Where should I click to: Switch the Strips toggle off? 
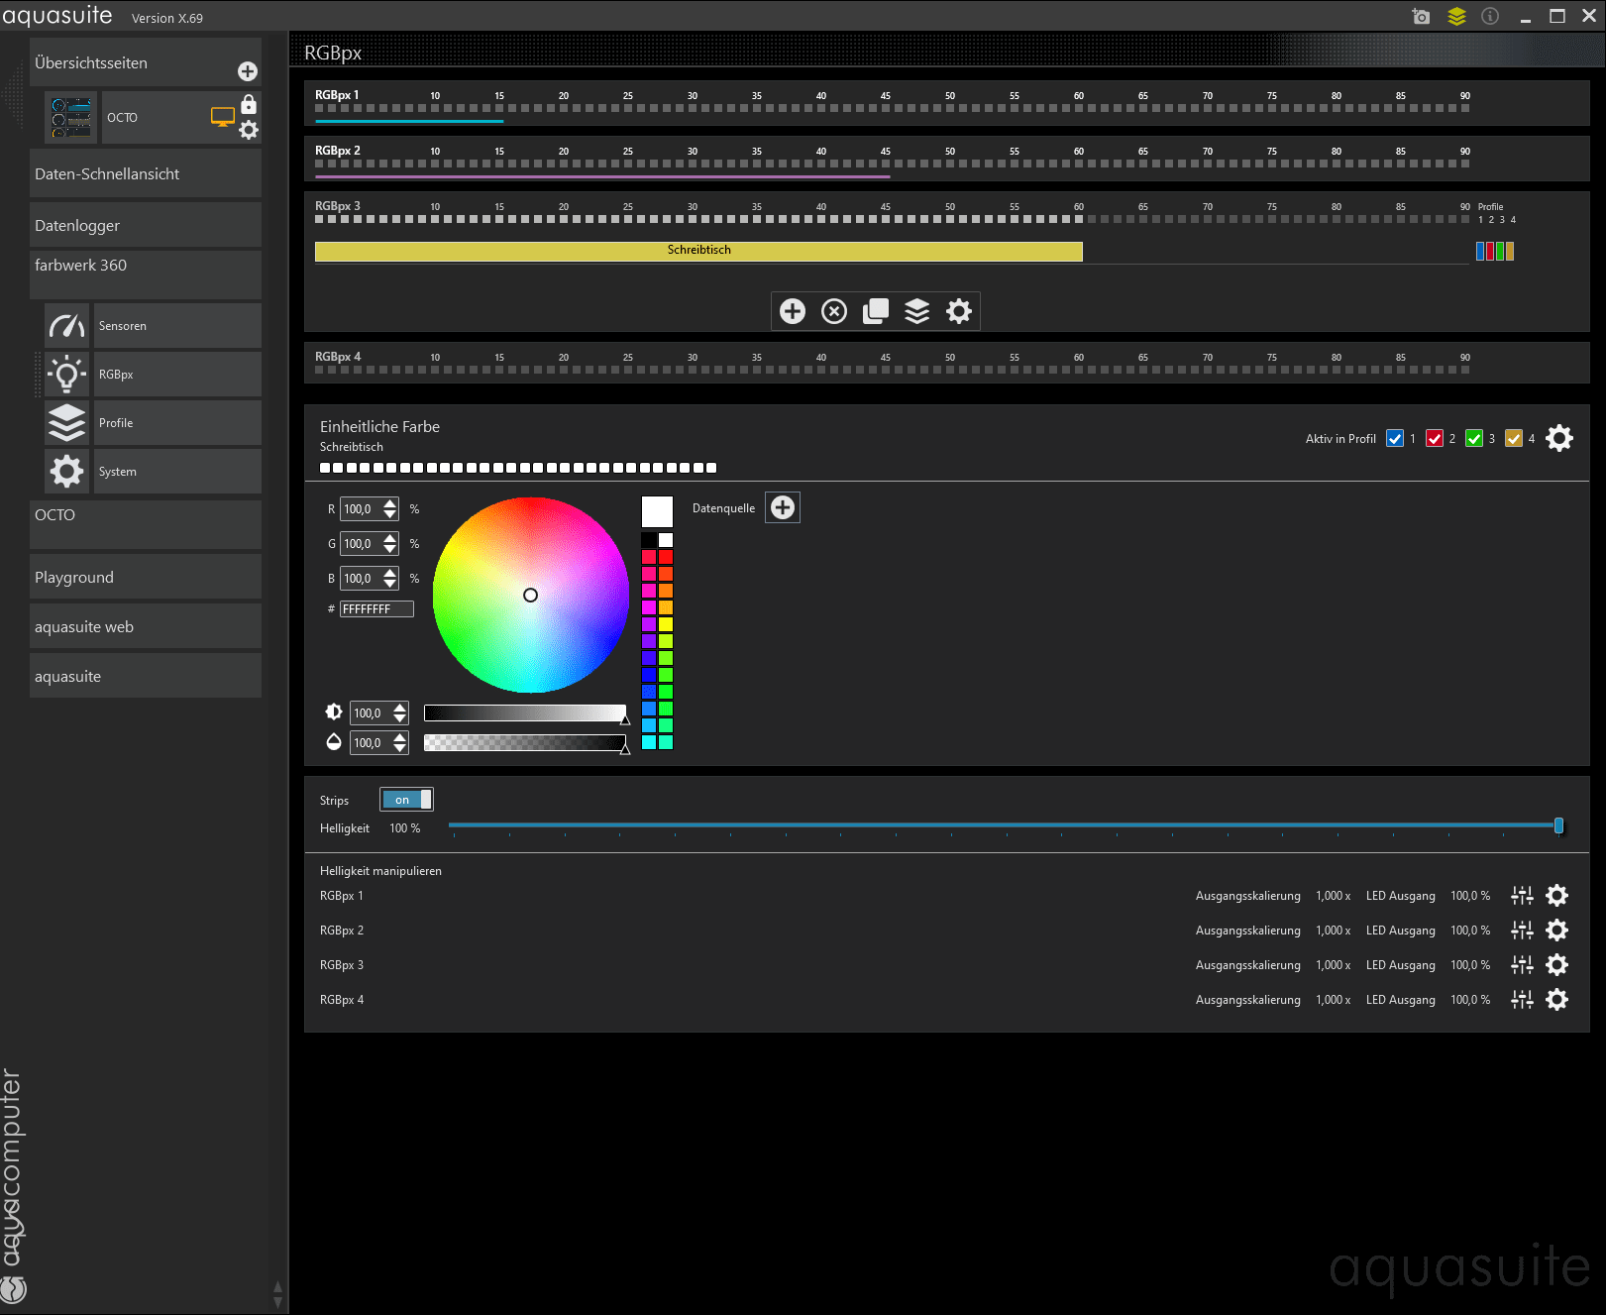[406, 800]
